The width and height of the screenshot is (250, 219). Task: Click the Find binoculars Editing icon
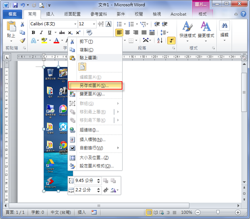(x=225, y=25)
